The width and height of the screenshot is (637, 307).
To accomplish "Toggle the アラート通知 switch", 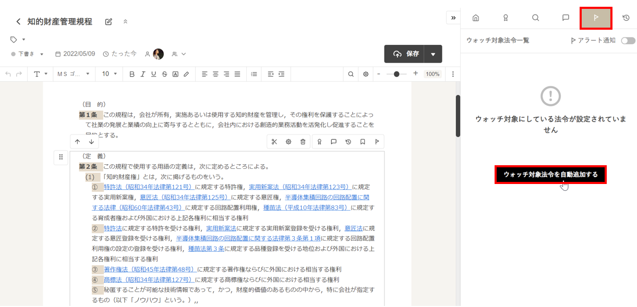I will click(628, 41).
